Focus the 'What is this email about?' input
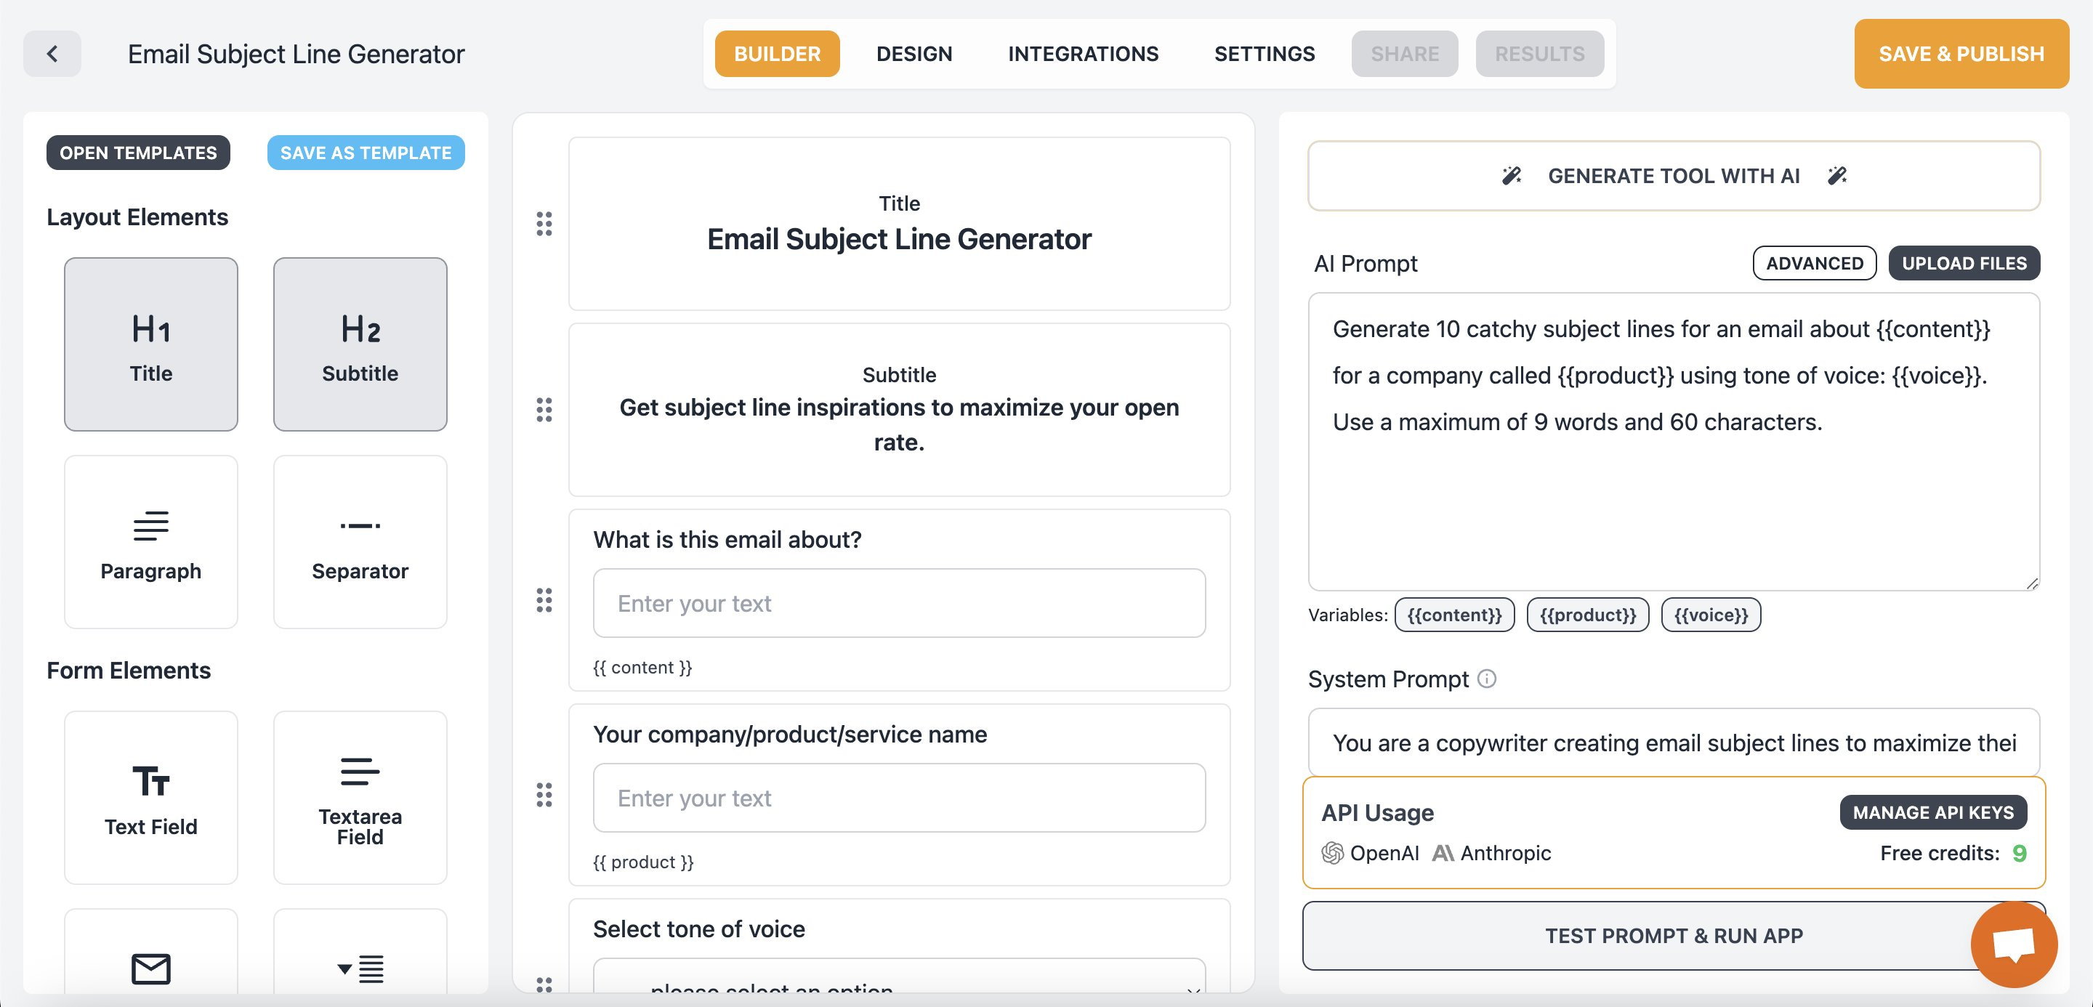Viewport: 2093px width, 1007px height. click(x=900, y=603)
